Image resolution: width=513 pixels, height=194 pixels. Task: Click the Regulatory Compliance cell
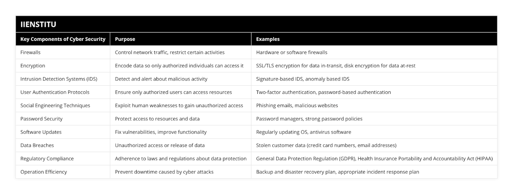pos(47,158)
